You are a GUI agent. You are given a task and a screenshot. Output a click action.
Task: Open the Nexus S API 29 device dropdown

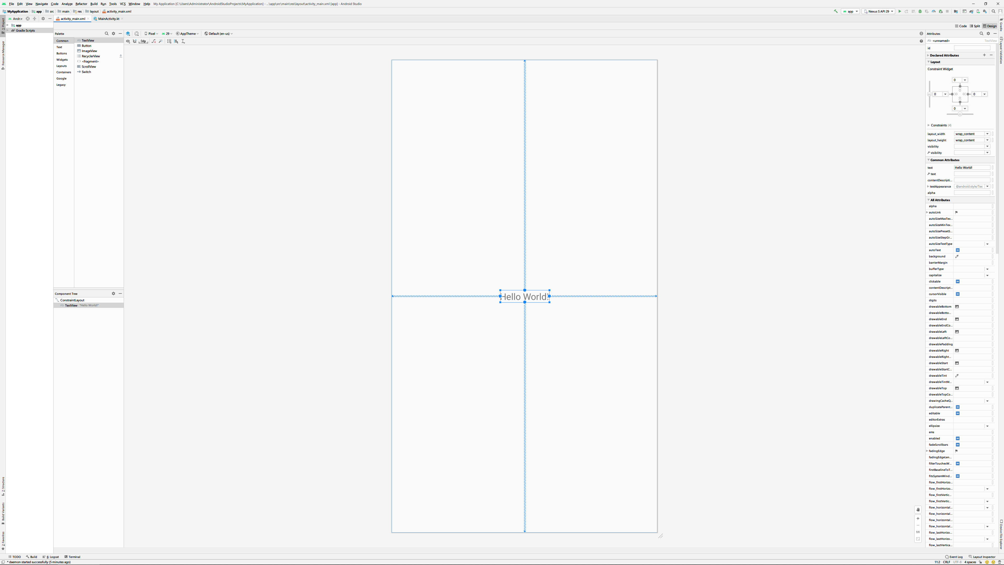click(878, 11)
